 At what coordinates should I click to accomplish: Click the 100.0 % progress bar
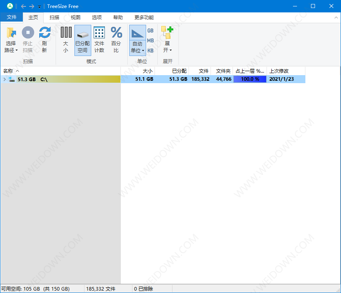click(250, 79)
